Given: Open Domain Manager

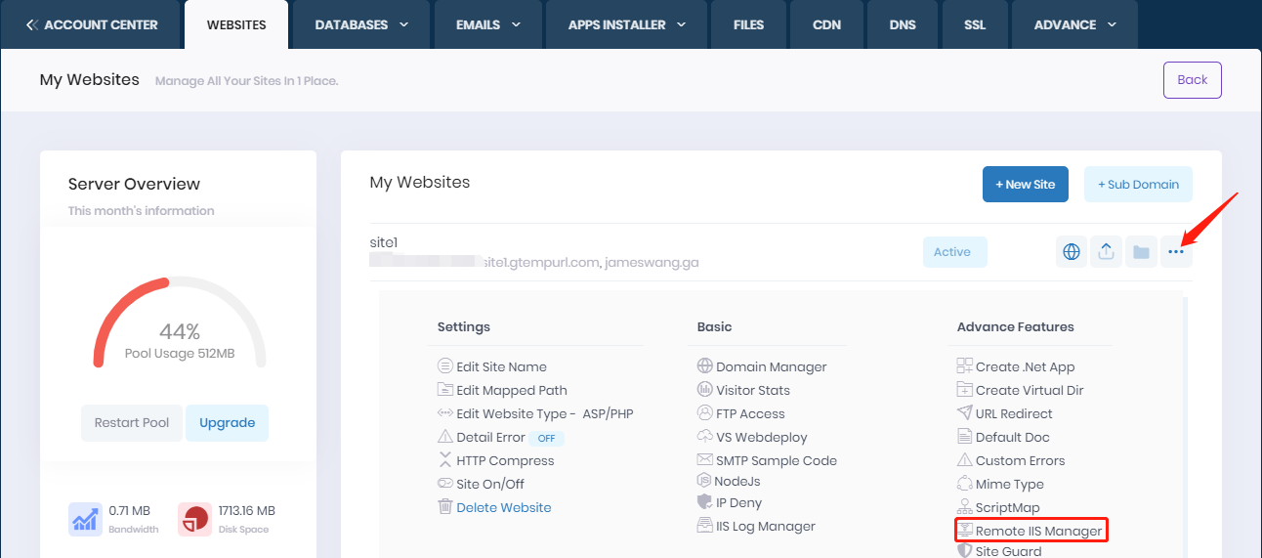Looking at the screenshot, I should tap(771, 367).
